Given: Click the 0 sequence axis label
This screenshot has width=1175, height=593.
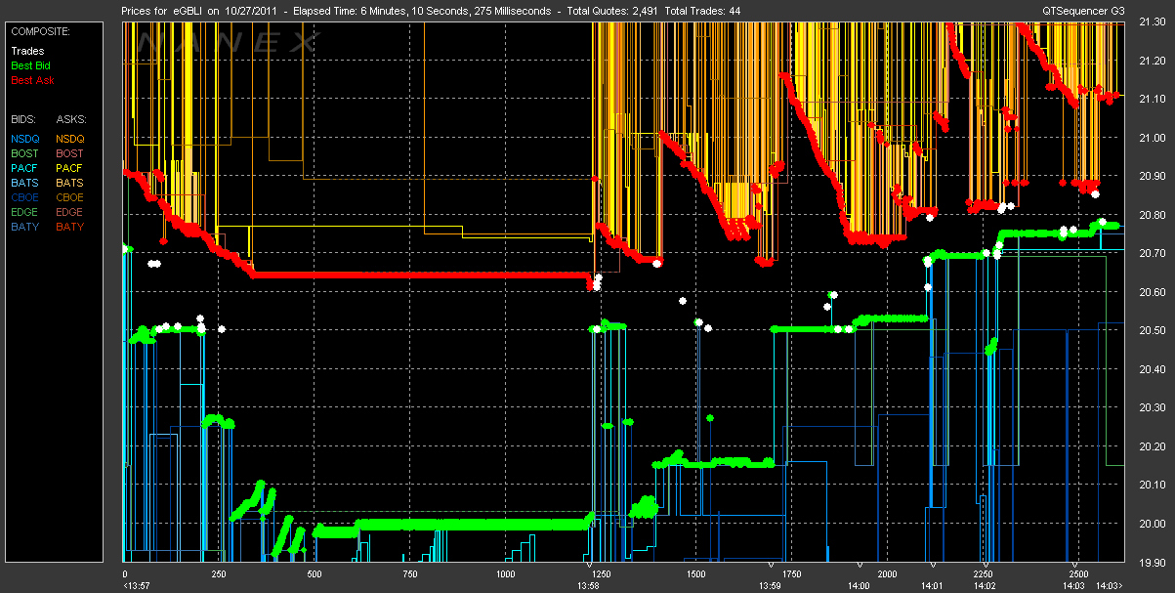Looking at the screenshot, I should click(125, 574).
